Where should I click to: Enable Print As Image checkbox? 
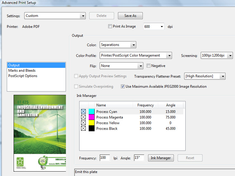coord(110,26)
